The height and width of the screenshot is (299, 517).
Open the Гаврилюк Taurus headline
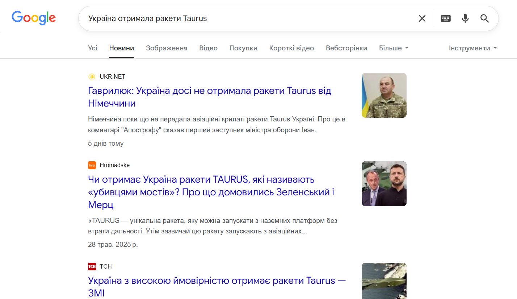pyautogui.click(x=210, y=97)
